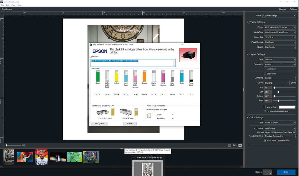
Task: Click the Status Monitor title bar icon
Action: 91,45
